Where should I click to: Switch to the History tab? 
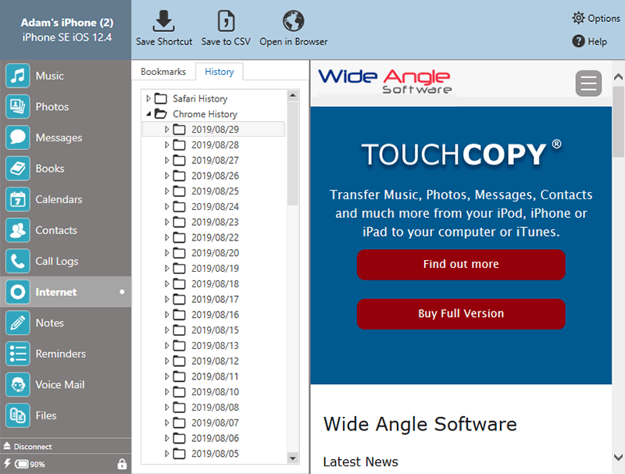click(x=220, y=72)
